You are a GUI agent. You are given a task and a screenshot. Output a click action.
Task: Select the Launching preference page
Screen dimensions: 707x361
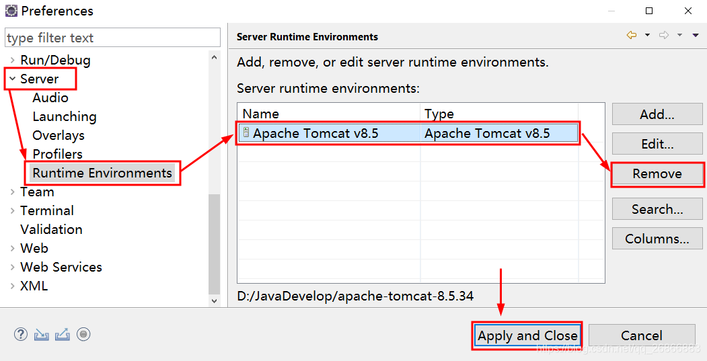pyautogui.click(x=65, y=117)
